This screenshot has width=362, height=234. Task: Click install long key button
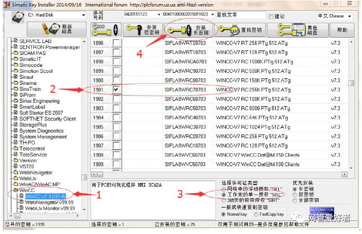click(x=188, y=30)
